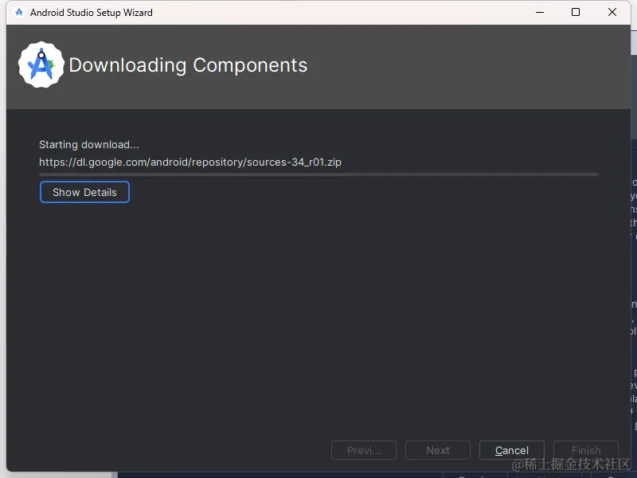Click the Android Studio icon in title bar

pos(18,12)
